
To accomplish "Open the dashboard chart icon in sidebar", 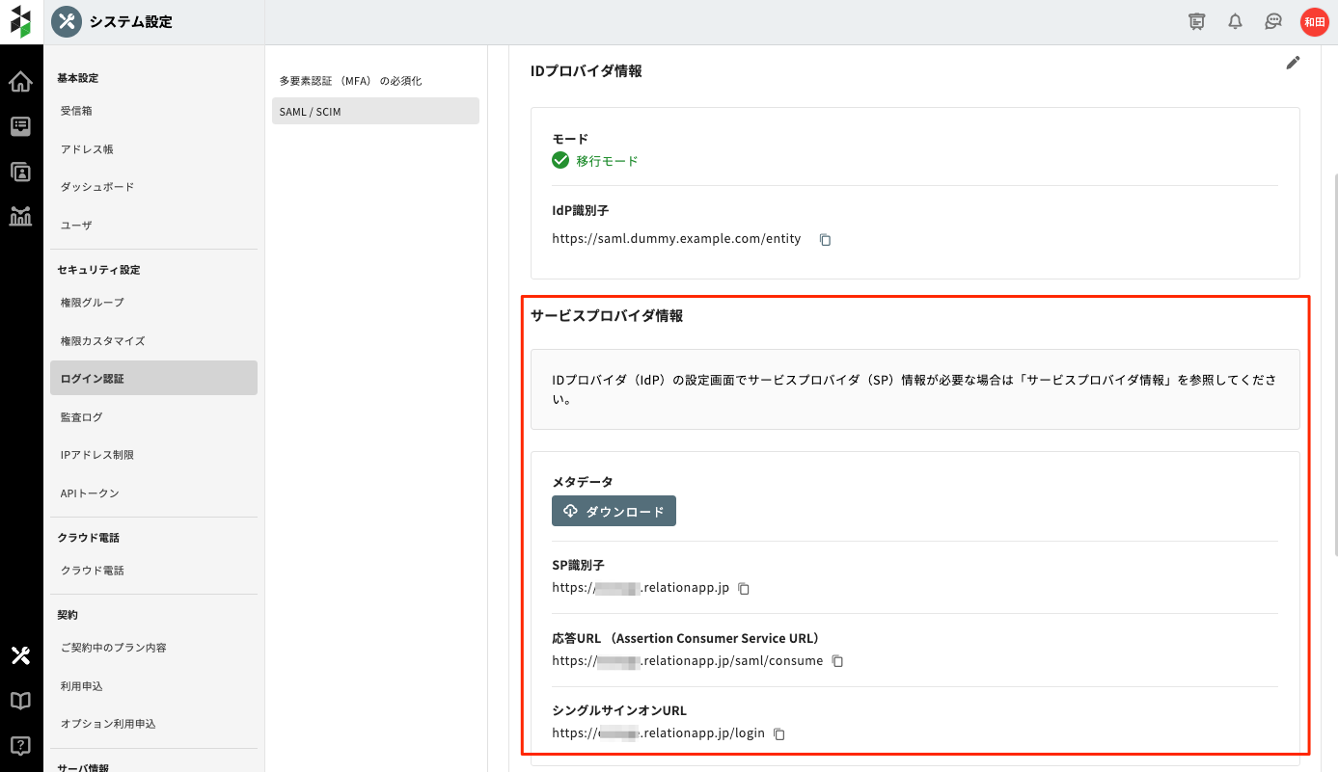I will 20,216.
